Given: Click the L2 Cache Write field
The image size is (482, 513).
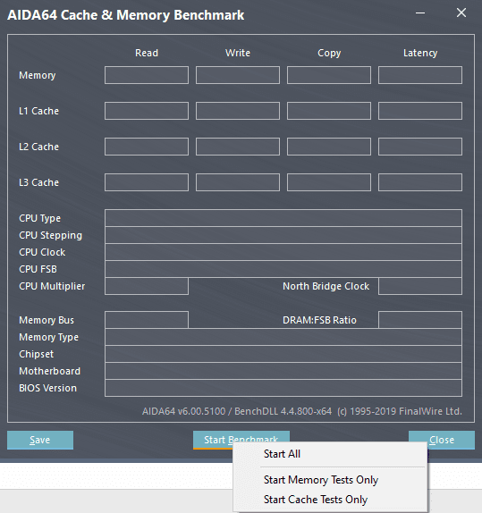Looking at the screenshot, I should (x=238, y=147).
